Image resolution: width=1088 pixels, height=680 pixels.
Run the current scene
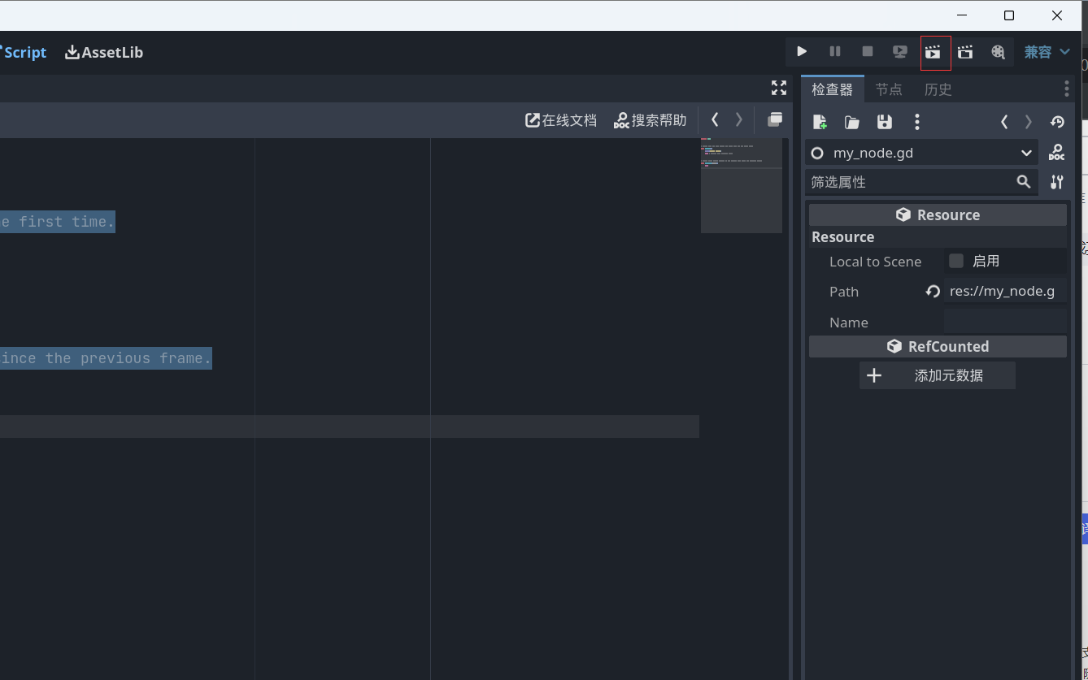coord(933,52)
